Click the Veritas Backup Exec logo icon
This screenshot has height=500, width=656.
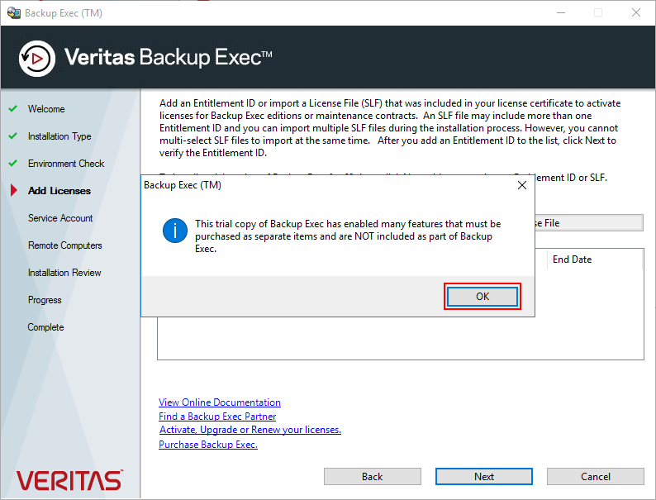pos(36,57)
